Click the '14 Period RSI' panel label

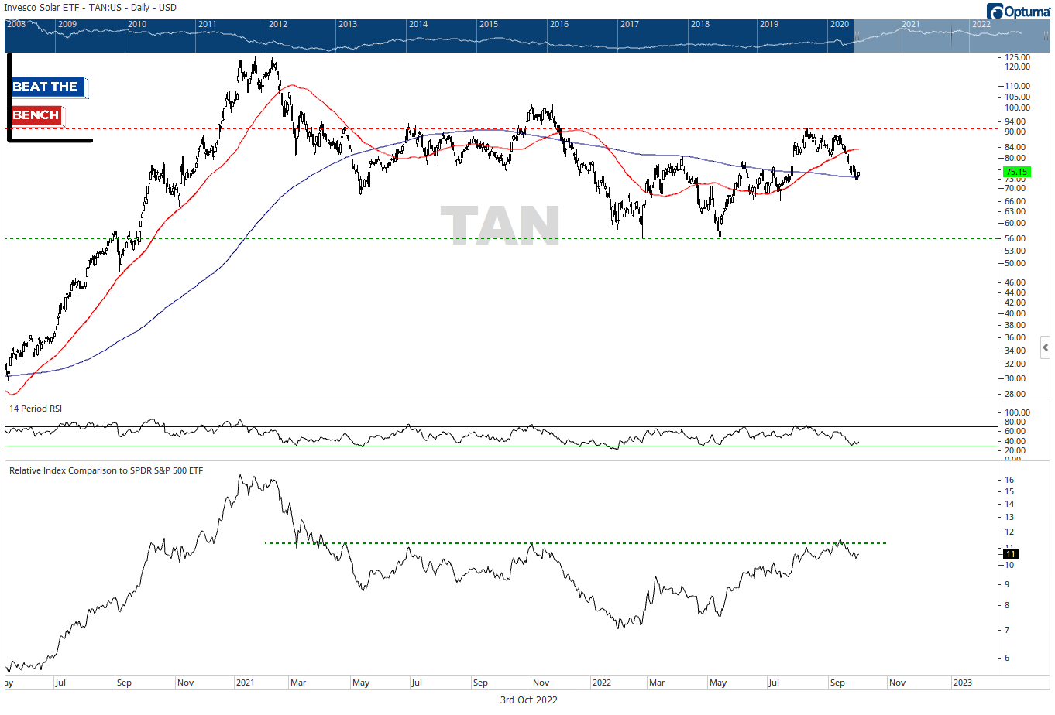pyautogui.click(x=36, y=409)
